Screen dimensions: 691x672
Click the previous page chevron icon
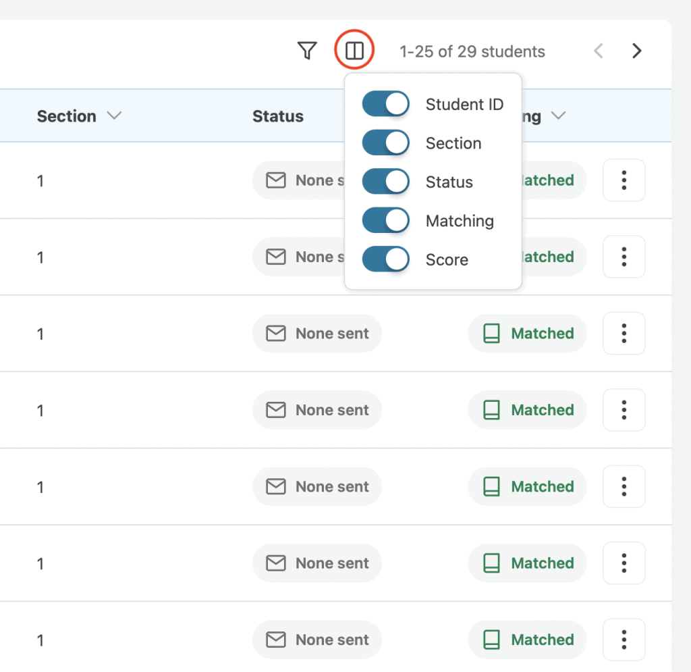(x=599, y=51)
